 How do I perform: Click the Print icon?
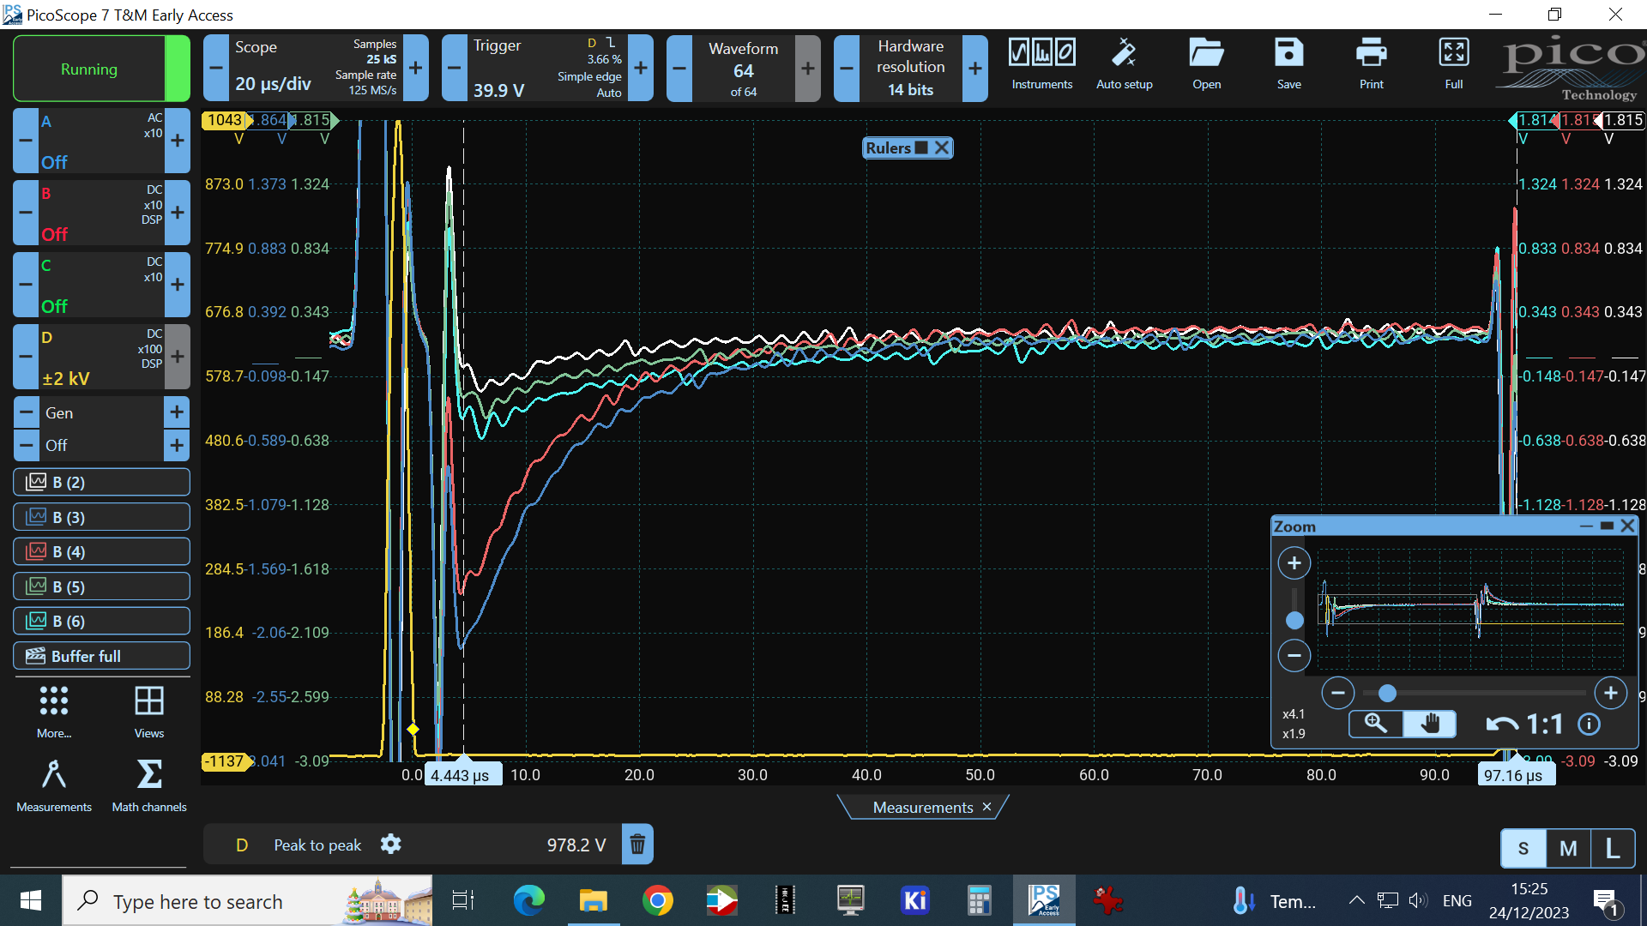tap(1371, 53)
